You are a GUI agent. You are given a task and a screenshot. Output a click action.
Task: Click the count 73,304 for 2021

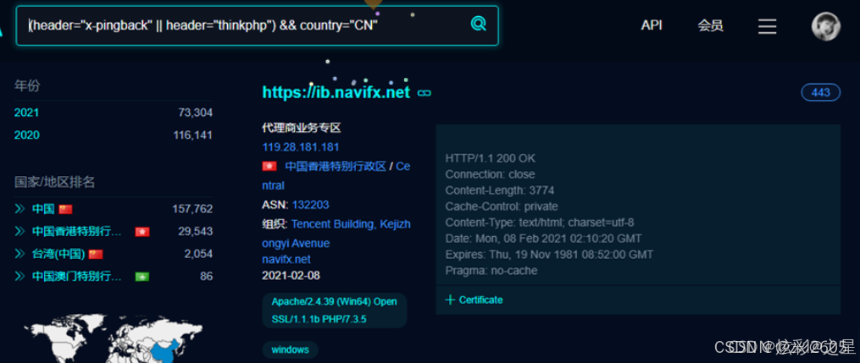(195, 113)
